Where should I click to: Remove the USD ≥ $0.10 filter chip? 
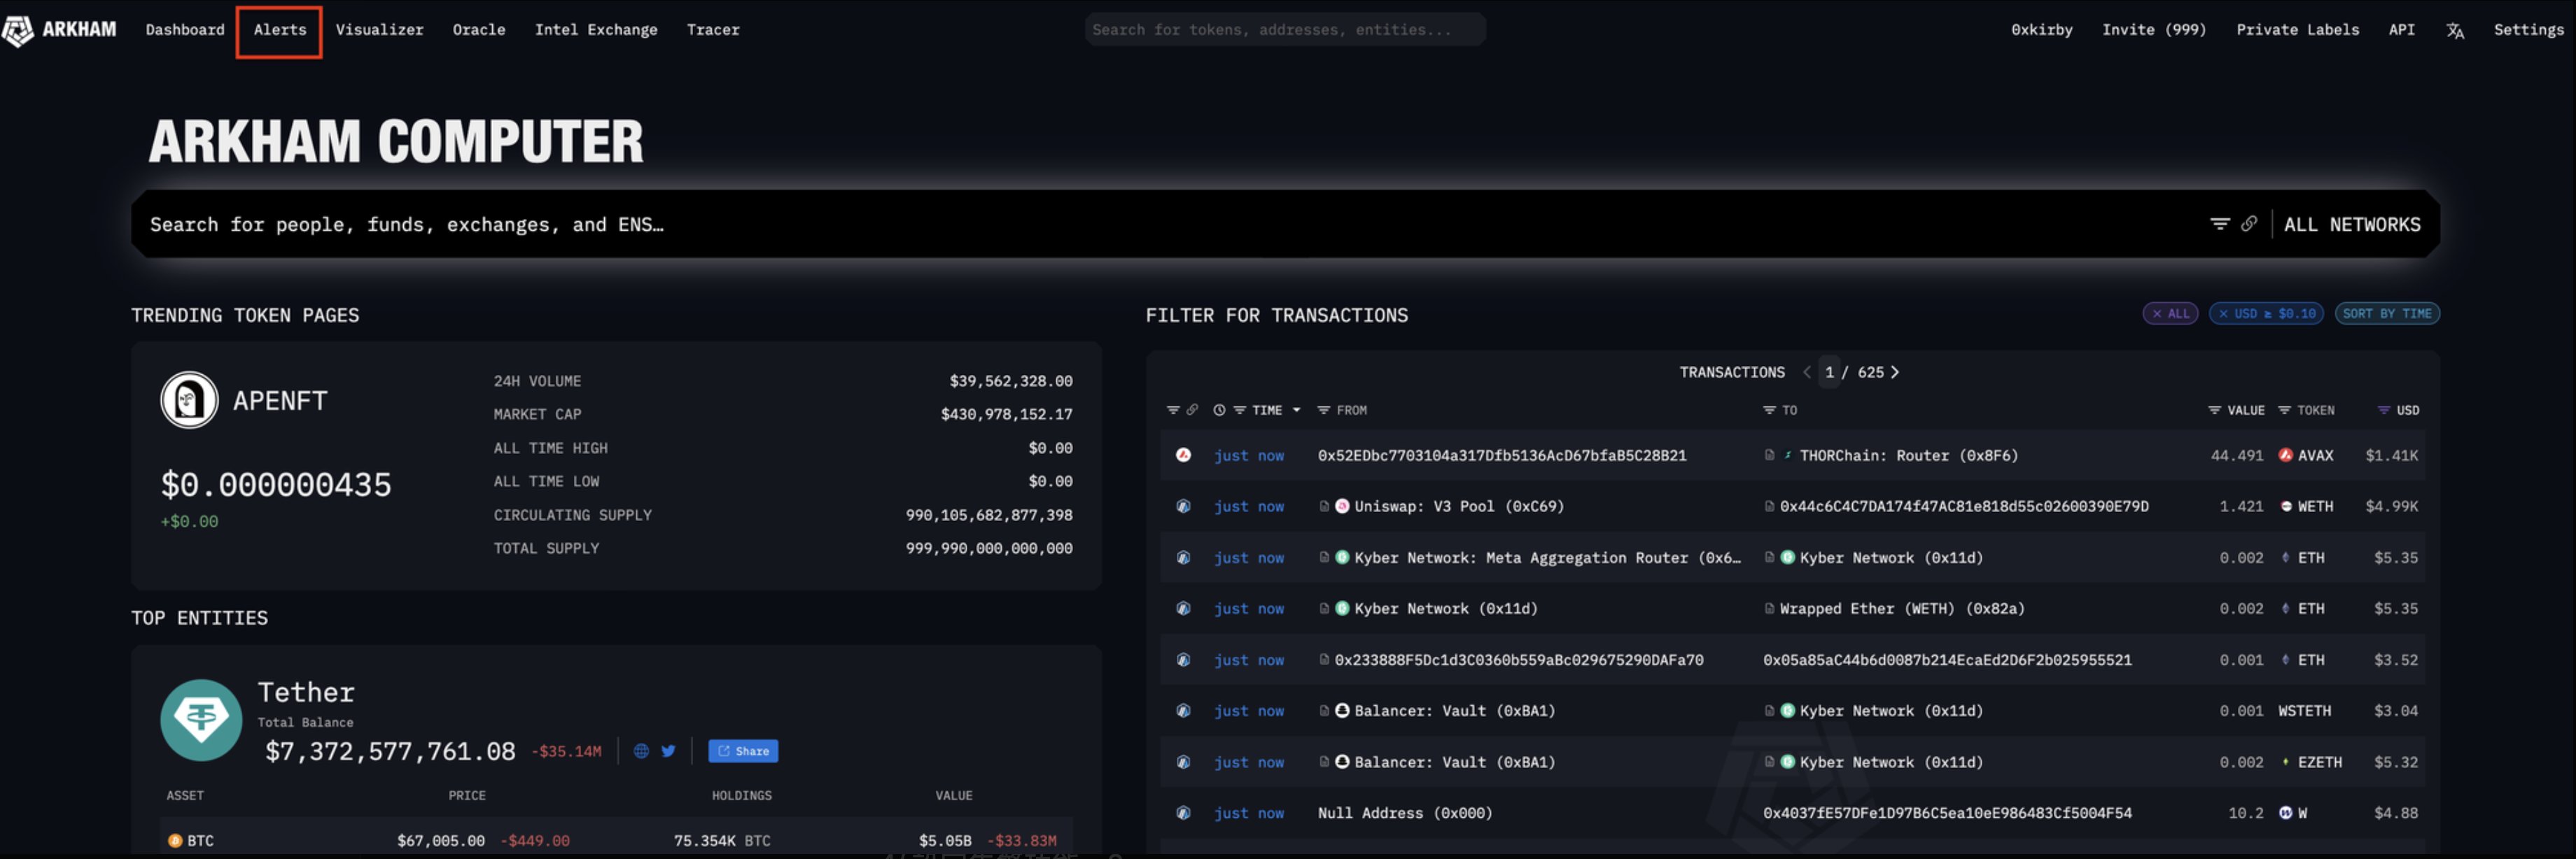[2266, 313]
